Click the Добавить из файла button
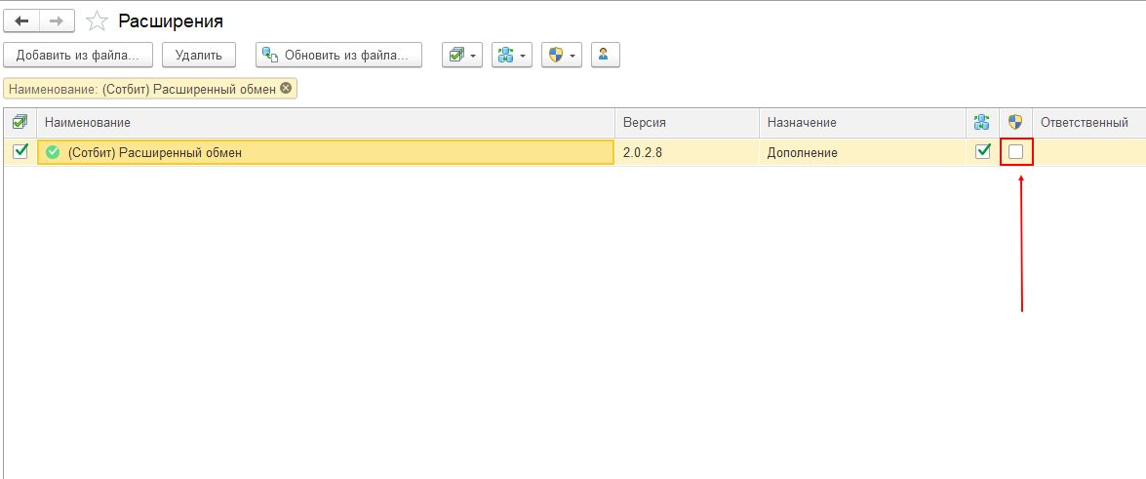This screenshot has width=1146, height=479. (x=78, y=56)
